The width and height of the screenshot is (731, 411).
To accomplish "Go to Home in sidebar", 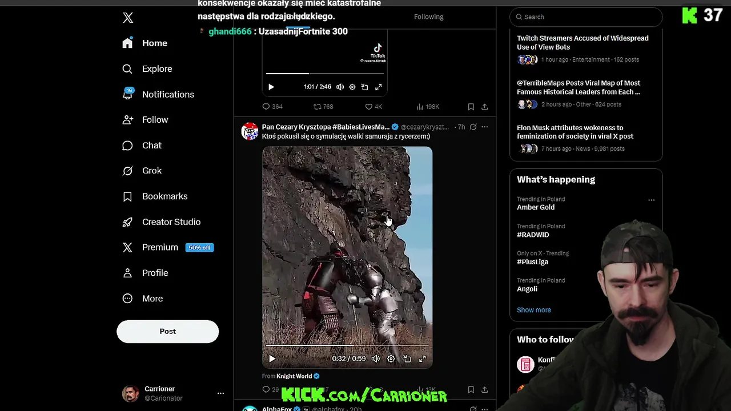I will coord(146,43).
